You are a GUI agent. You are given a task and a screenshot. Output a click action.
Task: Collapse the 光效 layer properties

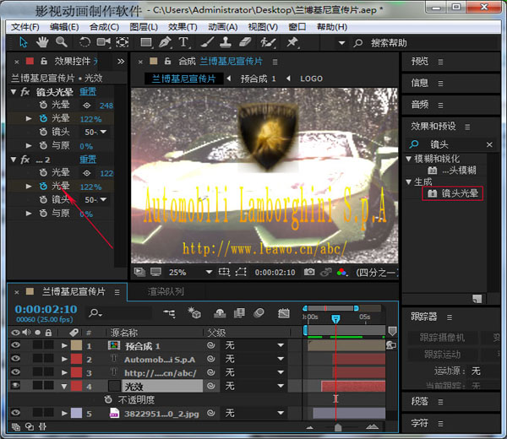coord(64,387)
